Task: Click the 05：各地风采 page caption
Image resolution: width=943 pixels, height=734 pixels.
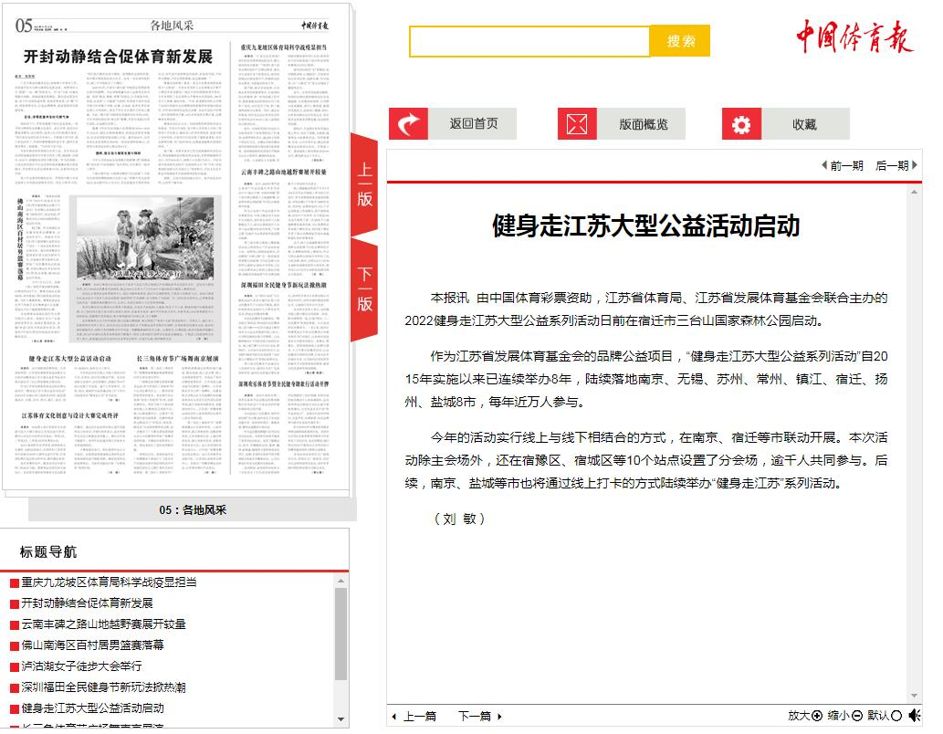Action: pos(193,510)
